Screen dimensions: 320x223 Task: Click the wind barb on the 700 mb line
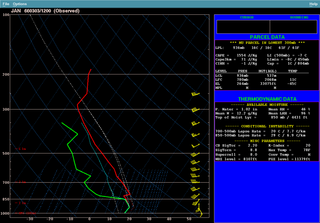[195, 181]
